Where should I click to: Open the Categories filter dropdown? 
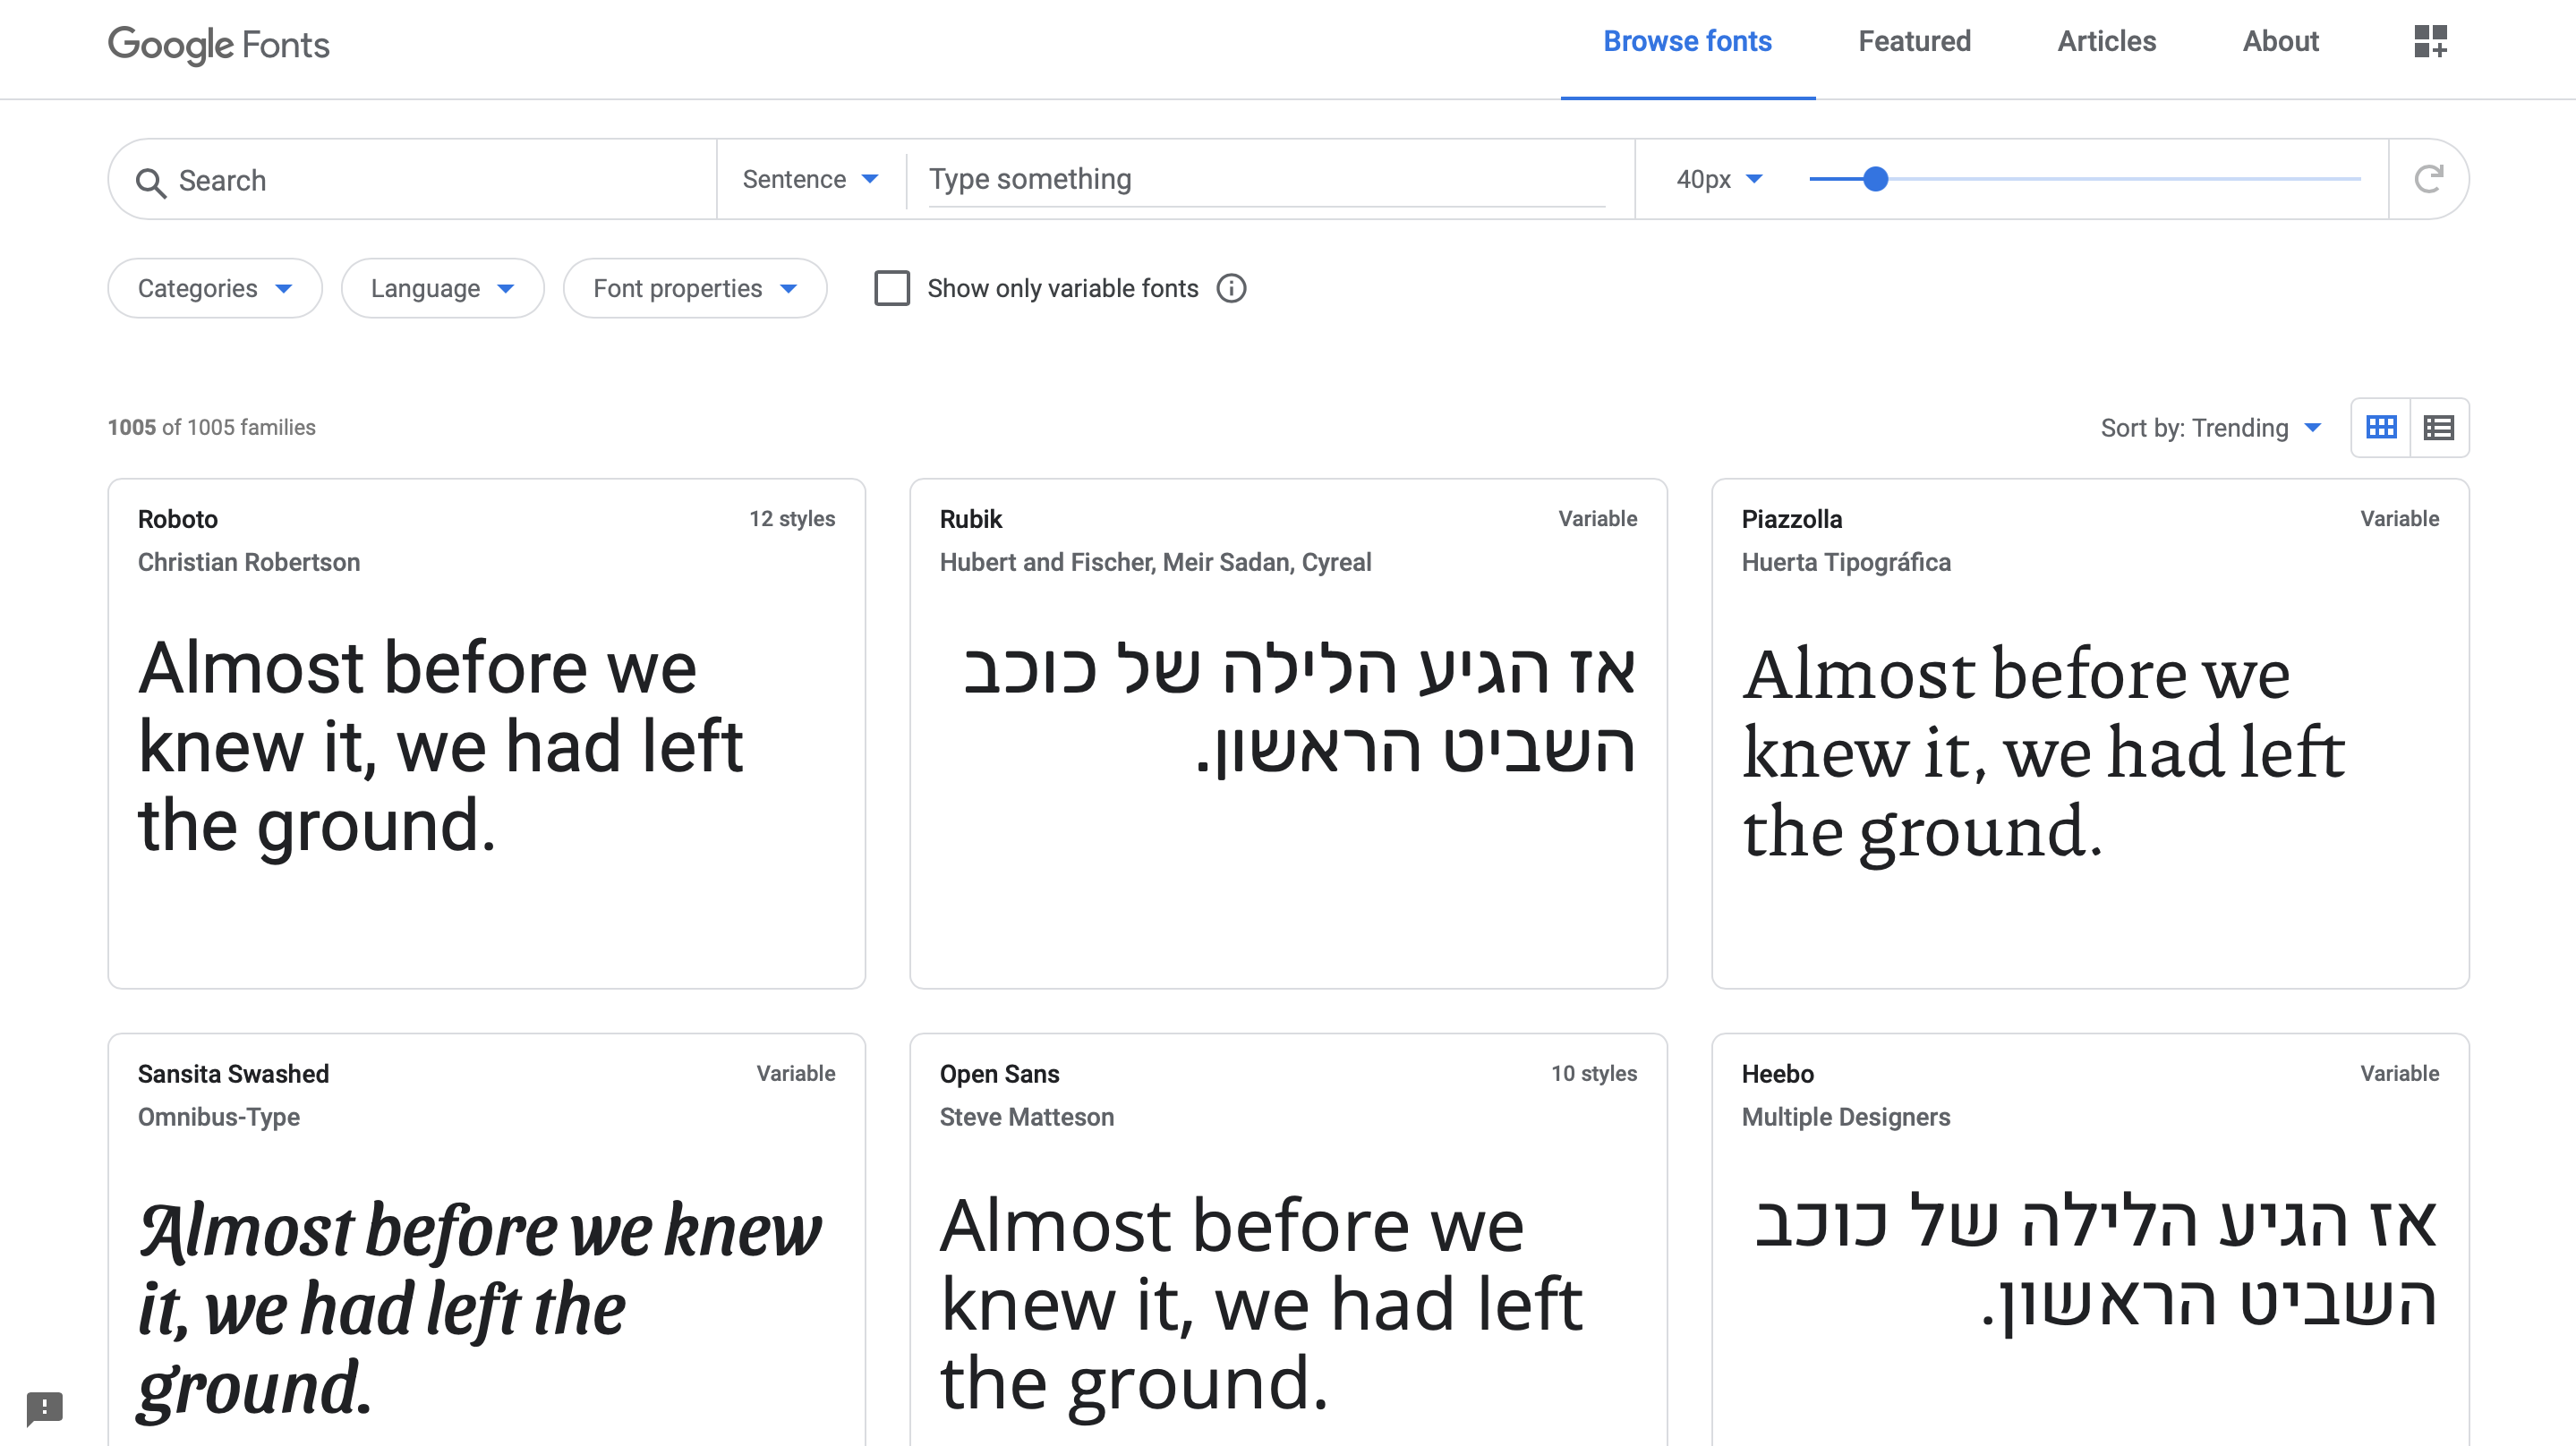(x=214, y=288)
